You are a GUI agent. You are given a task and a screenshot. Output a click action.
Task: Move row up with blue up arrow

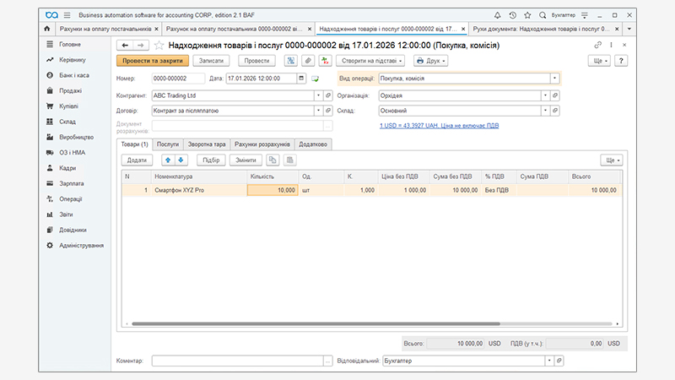pyautogui.click(x=168, y=160)
